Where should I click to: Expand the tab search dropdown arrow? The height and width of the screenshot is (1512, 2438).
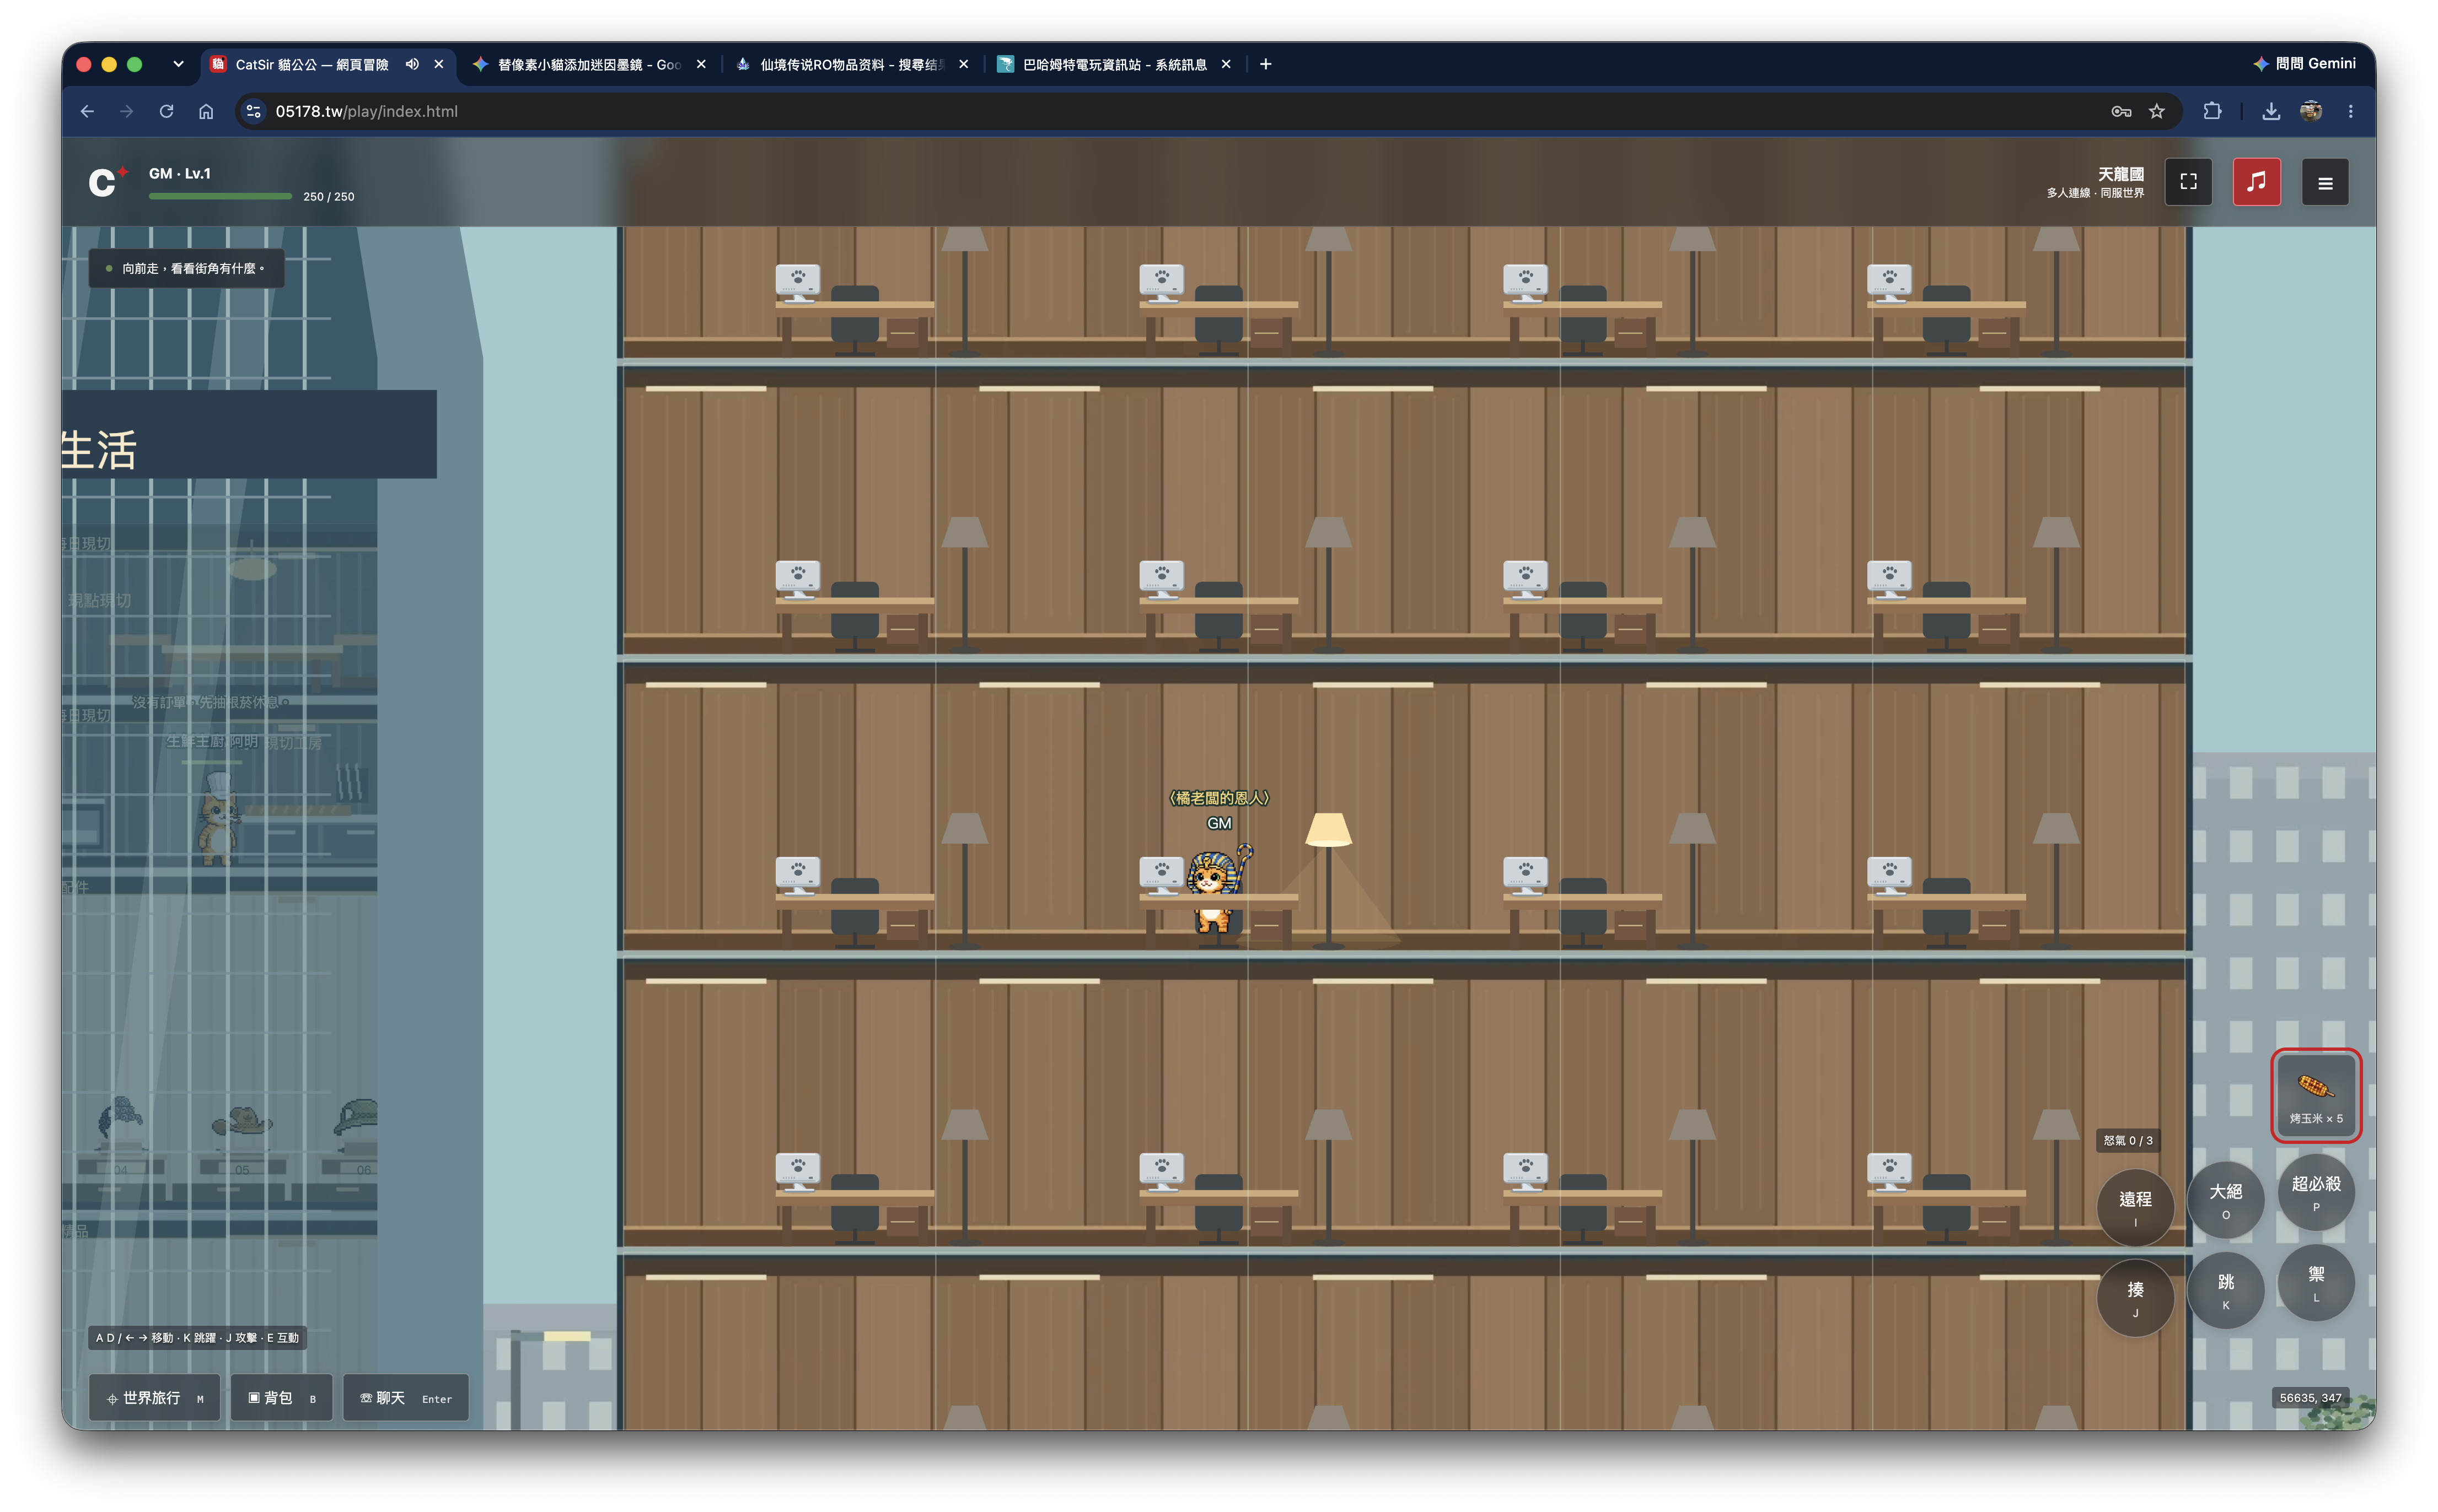(x=178, y=64)
